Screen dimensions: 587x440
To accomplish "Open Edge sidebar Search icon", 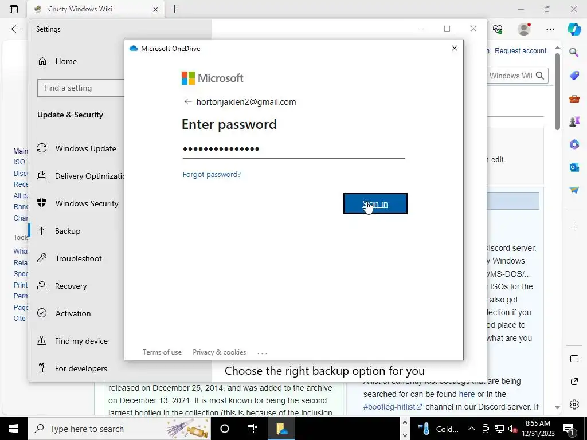I will coord(574,52).
